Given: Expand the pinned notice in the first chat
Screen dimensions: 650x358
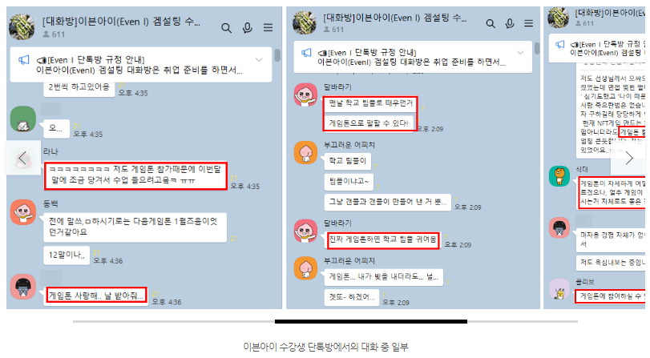Looking at the screenshot, I should [259, 60].
